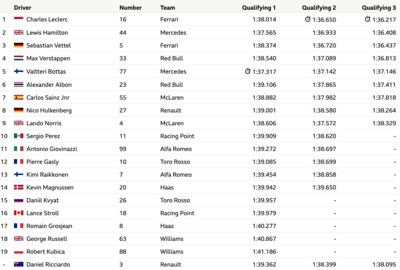This screenshot has width=400, height=270.
Task: Click the stopwatch icon beside Bottas's Qualifying 1 time
Action: pyautogui.click(x=248, y=71)
